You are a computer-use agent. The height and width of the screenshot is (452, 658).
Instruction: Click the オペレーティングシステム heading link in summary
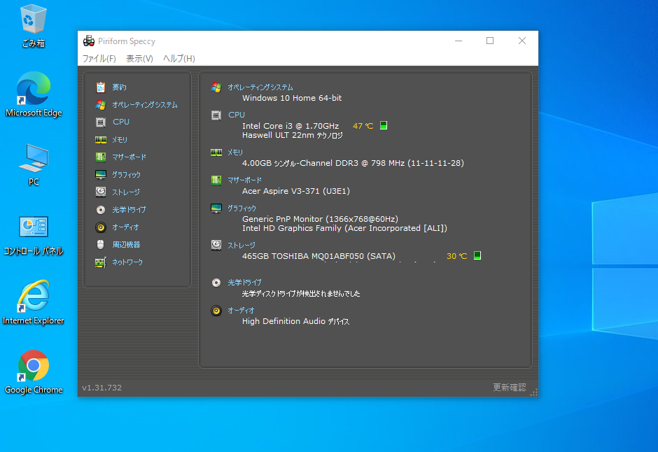(260, 87)
